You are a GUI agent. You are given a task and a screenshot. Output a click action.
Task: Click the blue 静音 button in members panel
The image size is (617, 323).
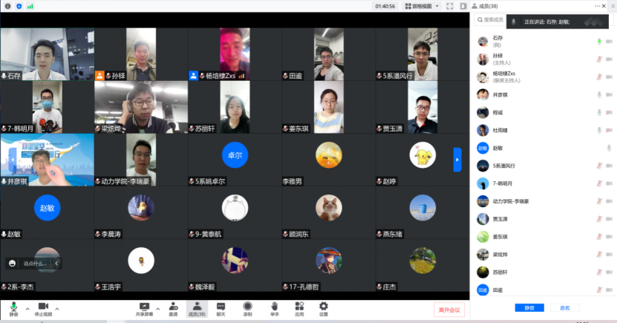pyautogui.click(x=529, y=307)
